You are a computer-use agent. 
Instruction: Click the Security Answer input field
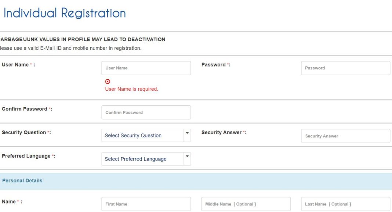[x=345, y=136]
